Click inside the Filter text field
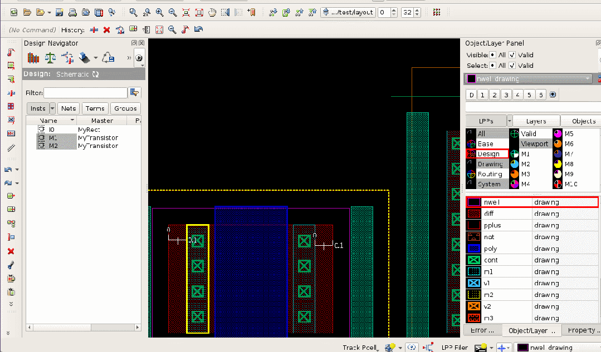The image size is (601, 352). point(85,93)
